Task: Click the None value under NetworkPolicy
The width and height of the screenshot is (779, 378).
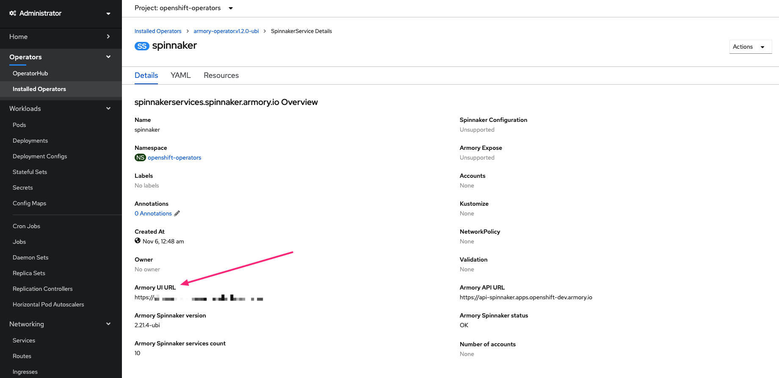Action: click(x=467, y=241)
